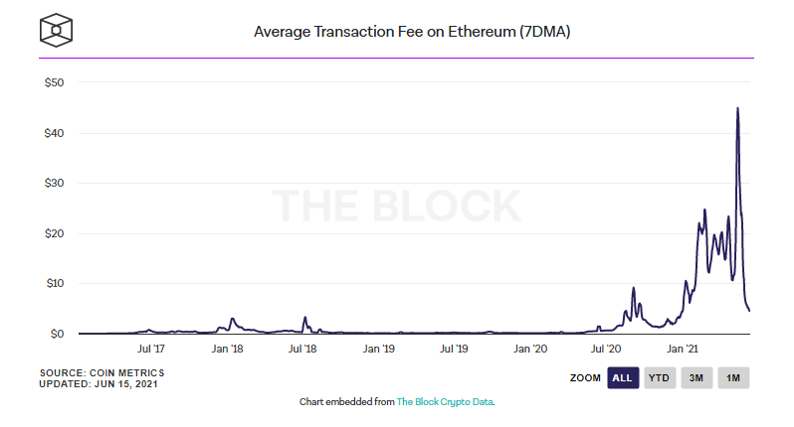Choose the 1M zoom button
Screen dimensions: 794x427
click(x=733, y=377)
